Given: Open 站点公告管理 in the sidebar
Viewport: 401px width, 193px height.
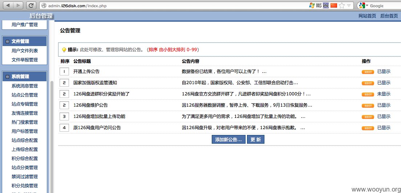Looking at the screenshot, I should [25, 95].
